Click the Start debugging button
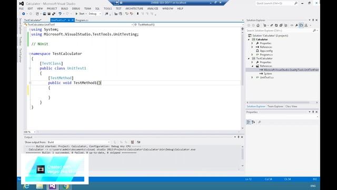337x190 pixels. (x=80, y=14)
